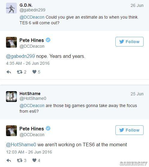Open @DCDeacon mention in G.D.N. tweet
This screenshot has width=149, height=167.
(32, 17)
